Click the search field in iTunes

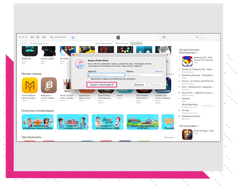pyautogui.click(x=202, y=37)
